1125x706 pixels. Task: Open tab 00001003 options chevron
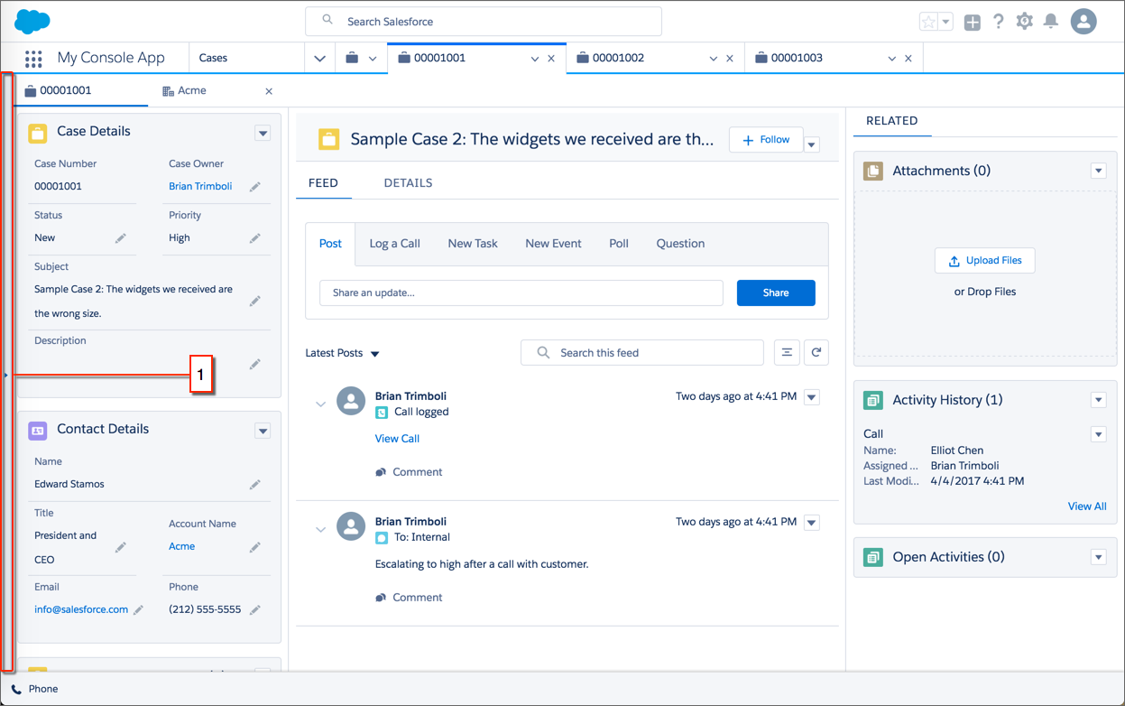pos(892,59)
